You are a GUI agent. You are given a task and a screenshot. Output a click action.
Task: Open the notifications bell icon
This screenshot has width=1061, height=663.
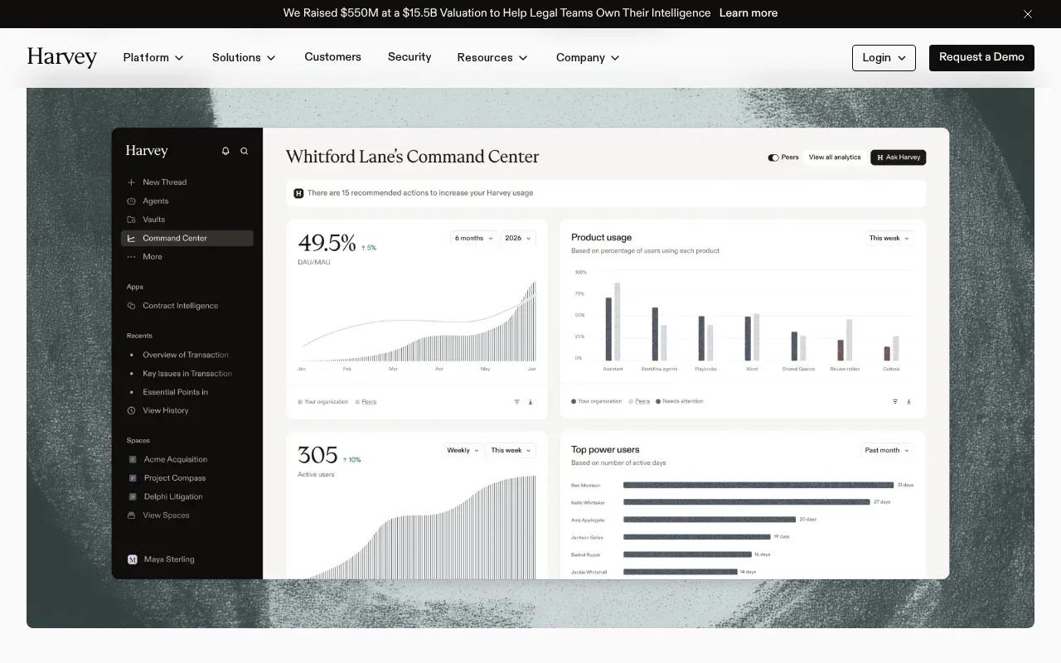pyautogui.click(x=225, y=151)
